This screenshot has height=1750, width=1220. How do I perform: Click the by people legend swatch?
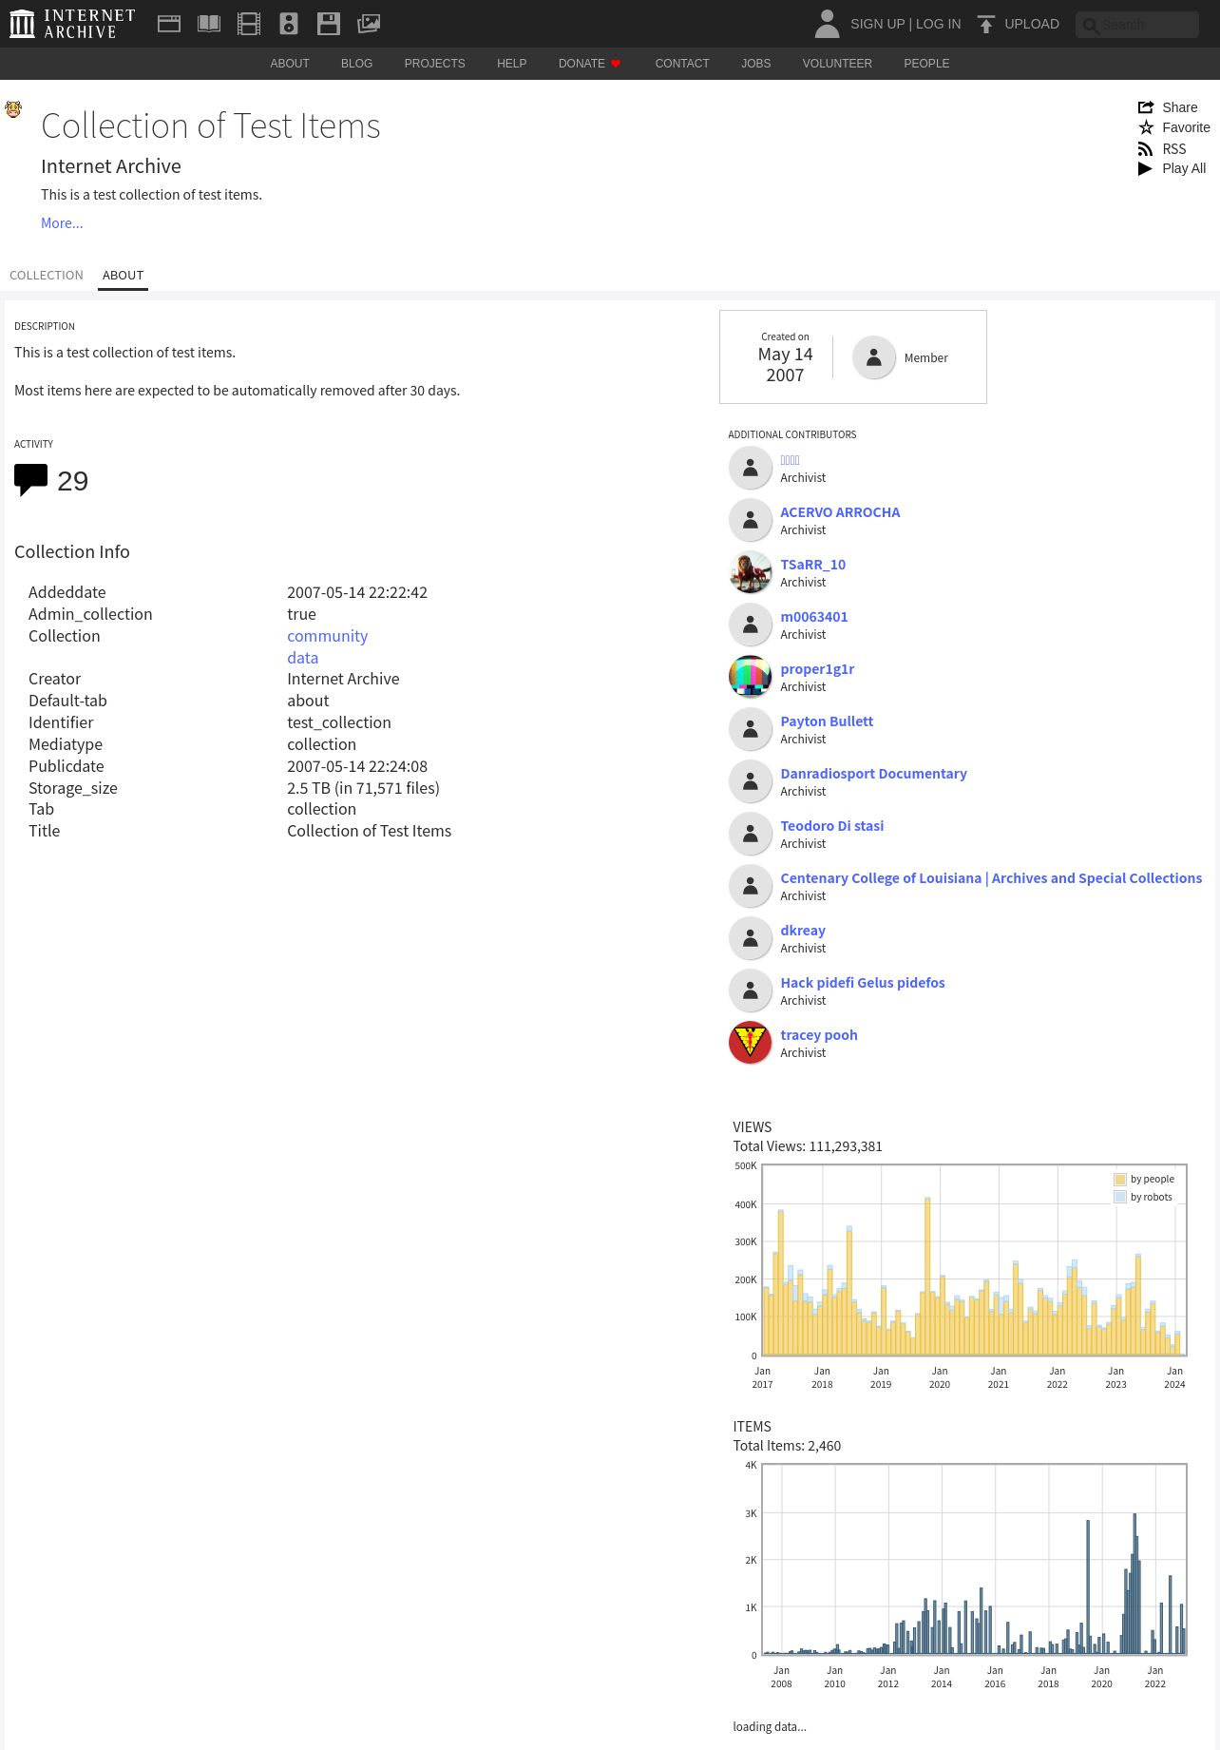click(x=1120, y=1180)
